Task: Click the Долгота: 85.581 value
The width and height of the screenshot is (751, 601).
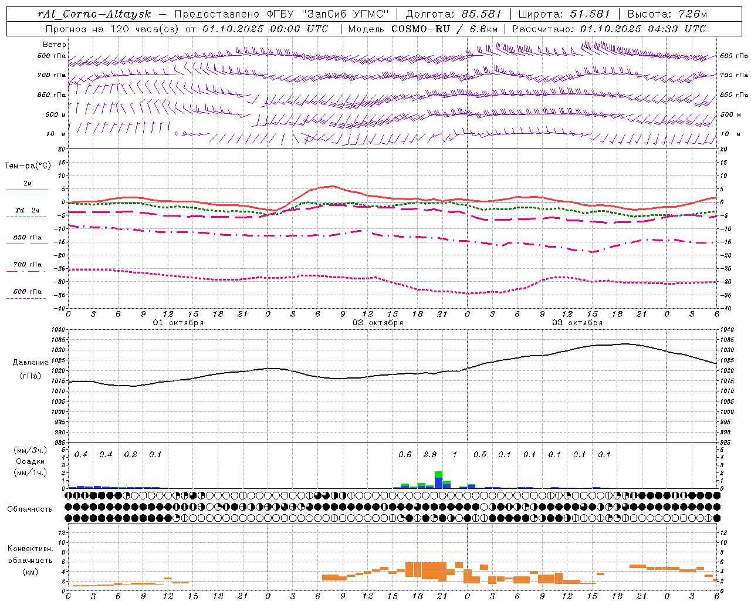Action: pyautogui.click(x=454, y=14)
